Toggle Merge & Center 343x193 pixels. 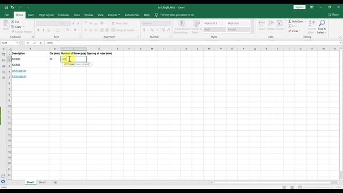[123, 30]
